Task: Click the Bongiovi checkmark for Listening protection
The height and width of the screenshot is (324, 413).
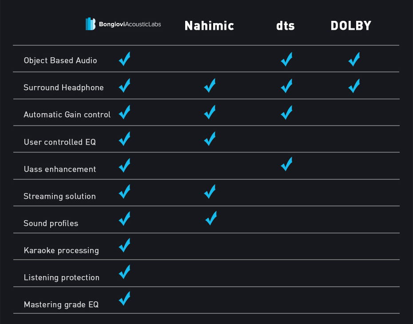Action: (x=125, y=272)
